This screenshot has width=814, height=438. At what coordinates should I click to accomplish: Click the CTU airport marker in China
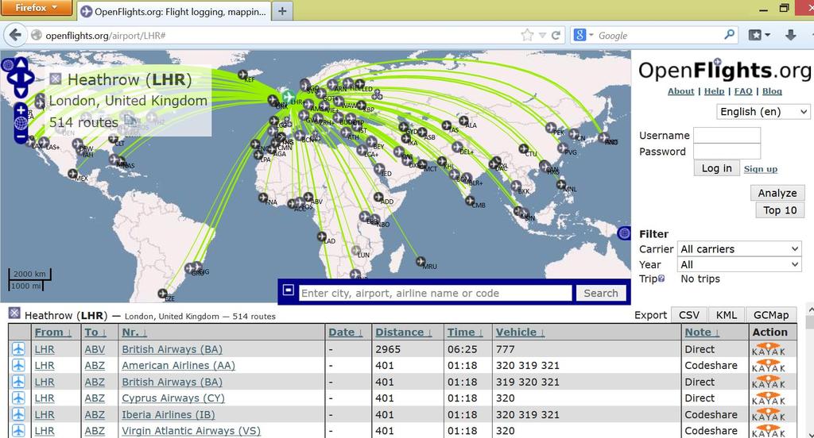point(523,149)
